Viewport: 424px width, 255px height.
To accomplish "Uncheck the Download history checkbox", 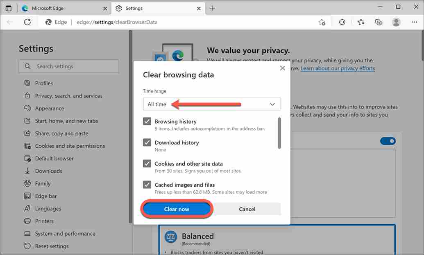I will pos(147,142).
